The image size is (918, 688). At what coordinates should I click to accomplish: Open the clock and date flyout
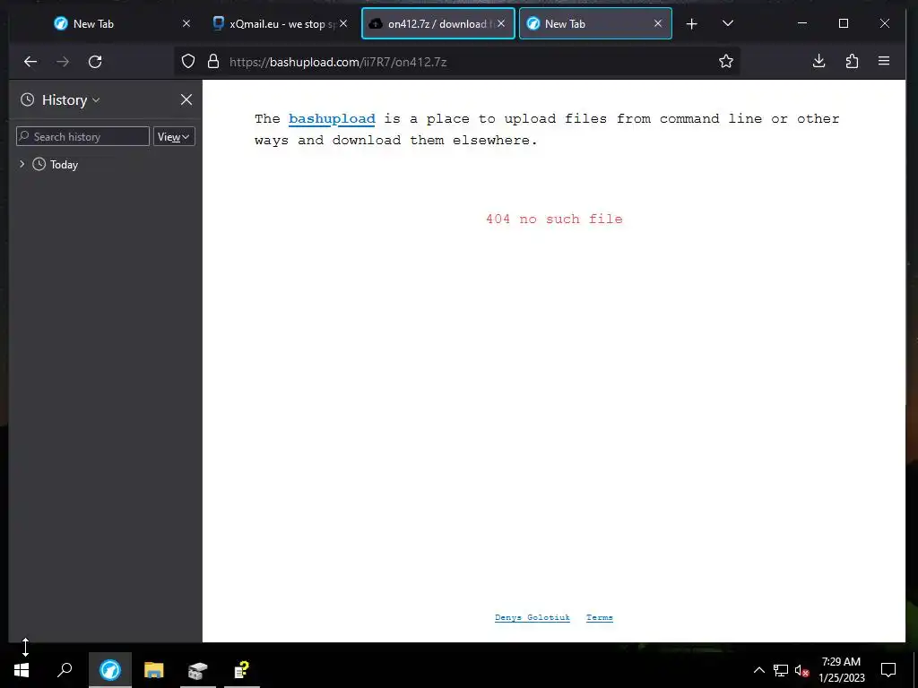click(x=841, y=670)
